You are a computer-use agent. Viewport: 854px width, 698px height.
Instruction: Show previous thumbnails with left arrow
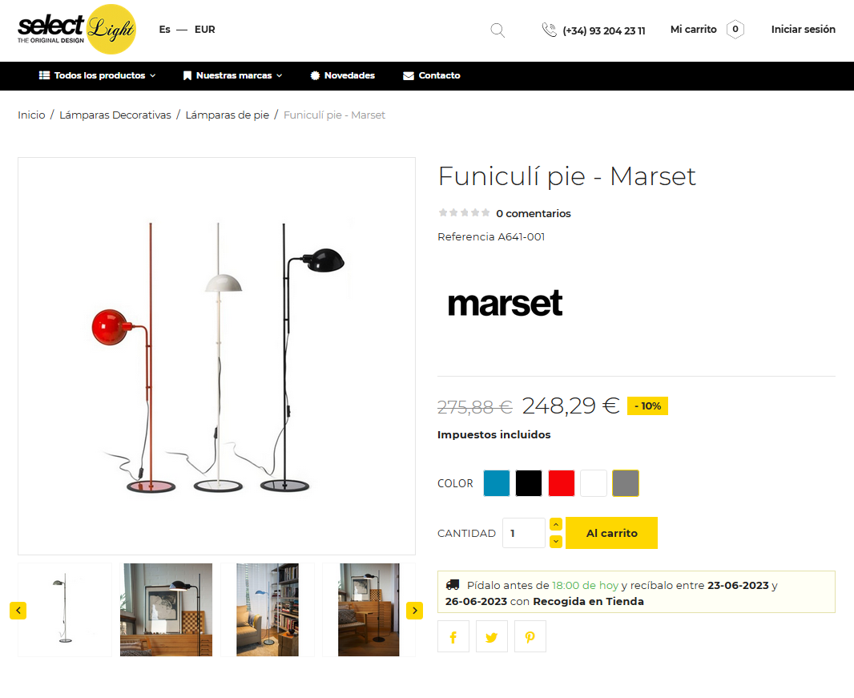click(18, 611)
